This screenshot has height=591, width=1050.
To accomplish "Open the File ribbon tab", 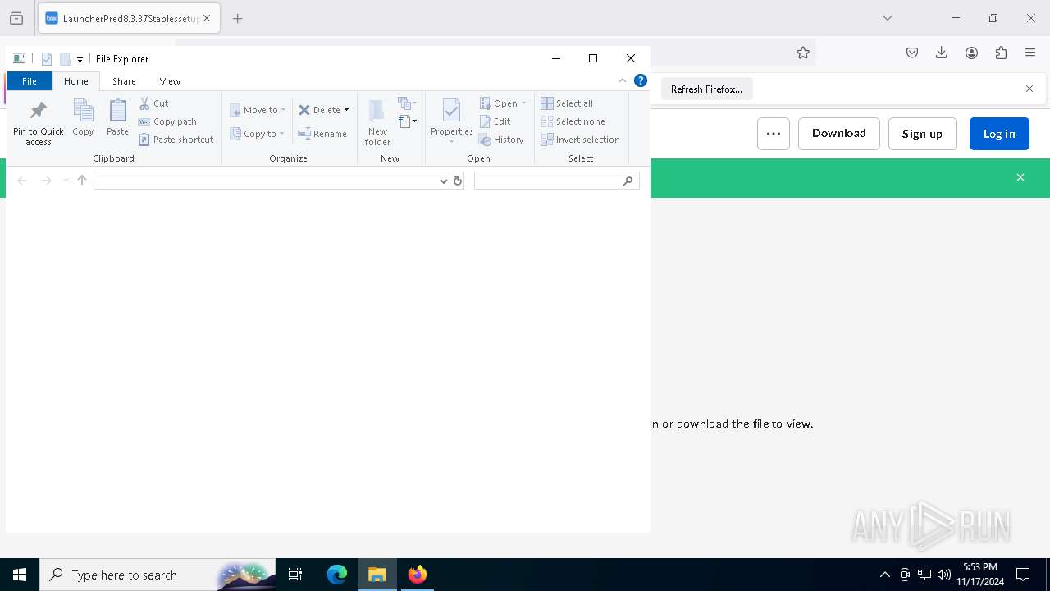I will [x=29, y=81].
